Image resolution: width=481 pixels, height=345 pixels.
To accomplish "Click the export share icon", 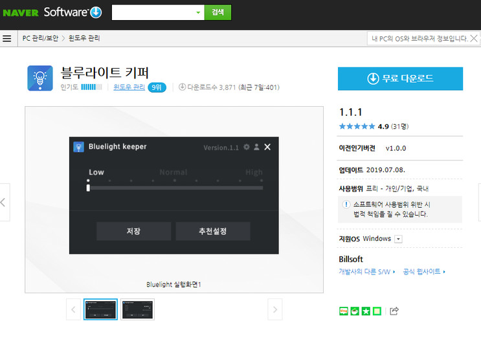I will pyautogui.click(x=394, y=311).
